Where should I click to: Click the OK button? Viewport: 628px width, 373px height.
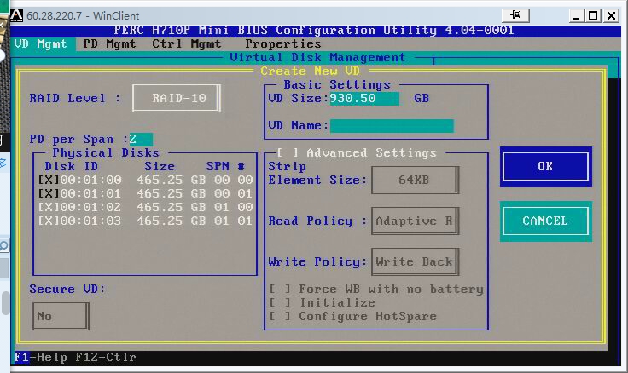(x=545, y=166)
